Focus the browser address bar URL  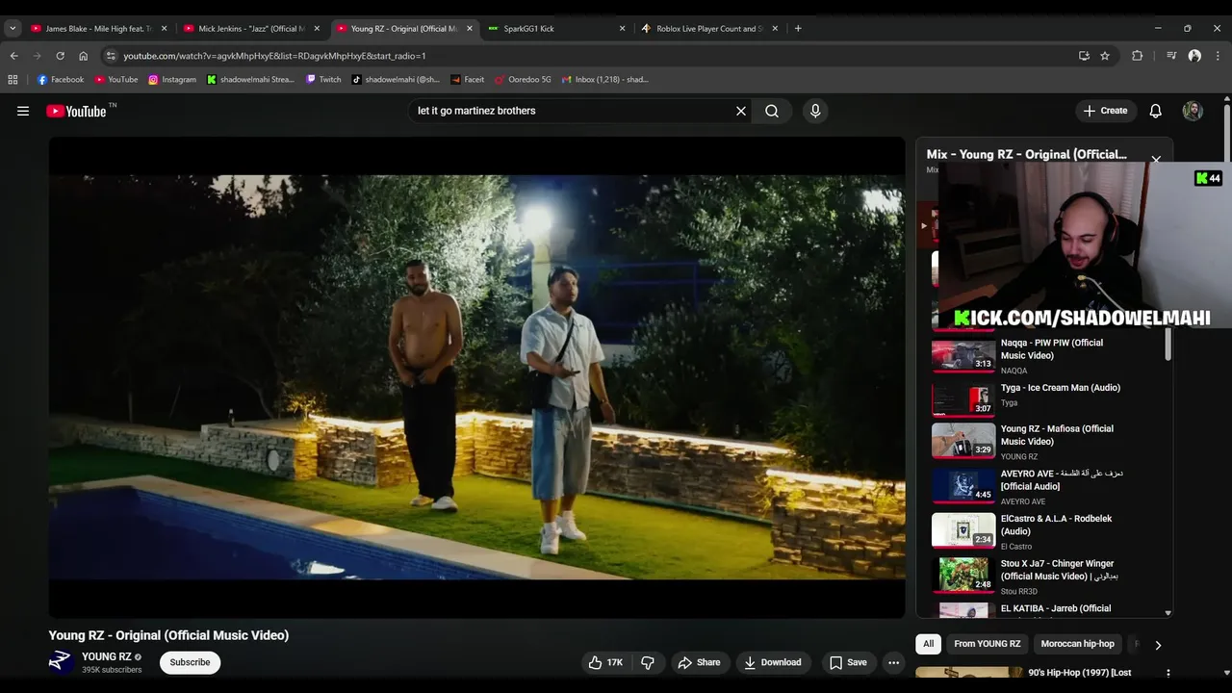[x=274, y=56]
